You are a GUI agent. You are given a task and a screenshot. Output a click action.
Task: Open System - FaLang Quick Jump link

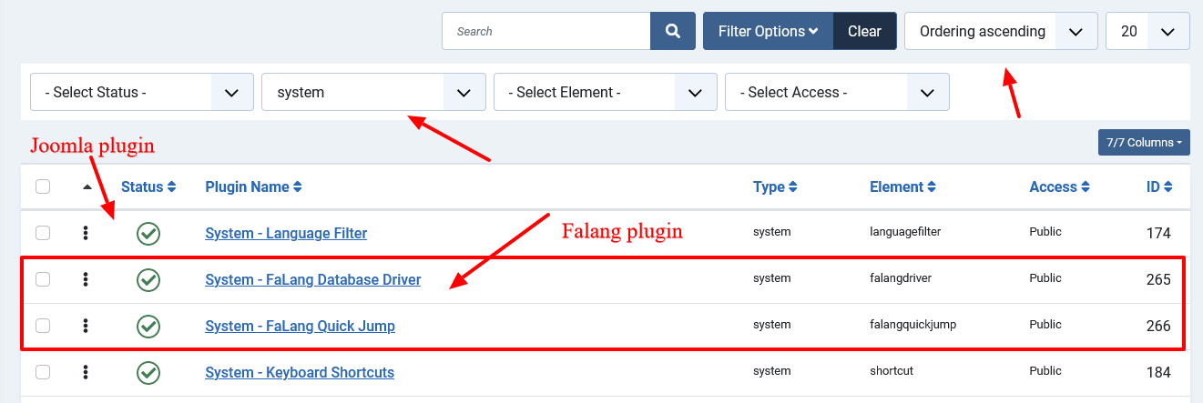point(300,326)
